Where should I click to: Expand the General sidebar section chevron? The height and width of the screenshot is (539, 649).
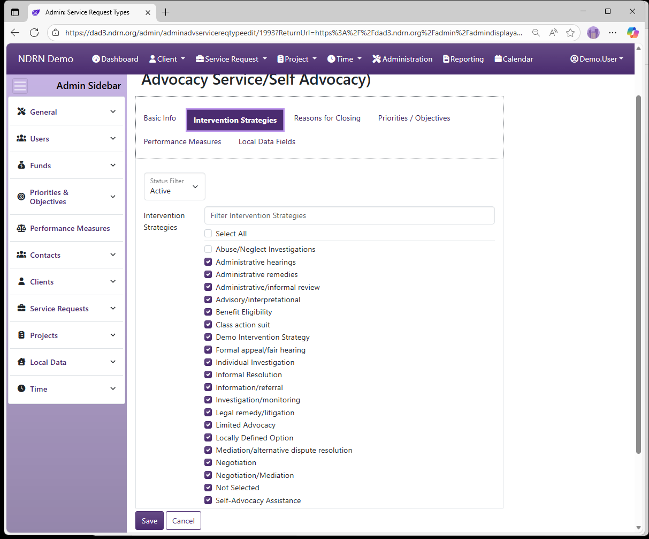point(113,111)
